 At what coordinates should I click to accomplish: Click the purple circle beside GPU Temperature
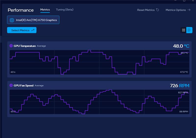(11, 46)
